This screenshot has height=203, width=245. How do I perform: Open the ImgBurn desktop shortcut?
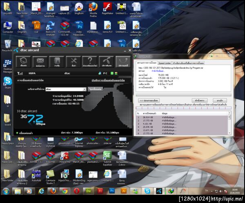(79, 9)
